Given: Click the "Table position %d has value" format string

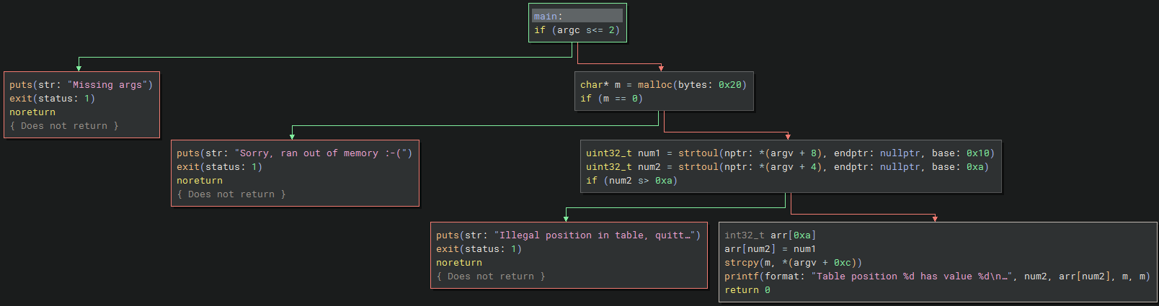Looking at the screenshot, I should [x=911, y=276].
